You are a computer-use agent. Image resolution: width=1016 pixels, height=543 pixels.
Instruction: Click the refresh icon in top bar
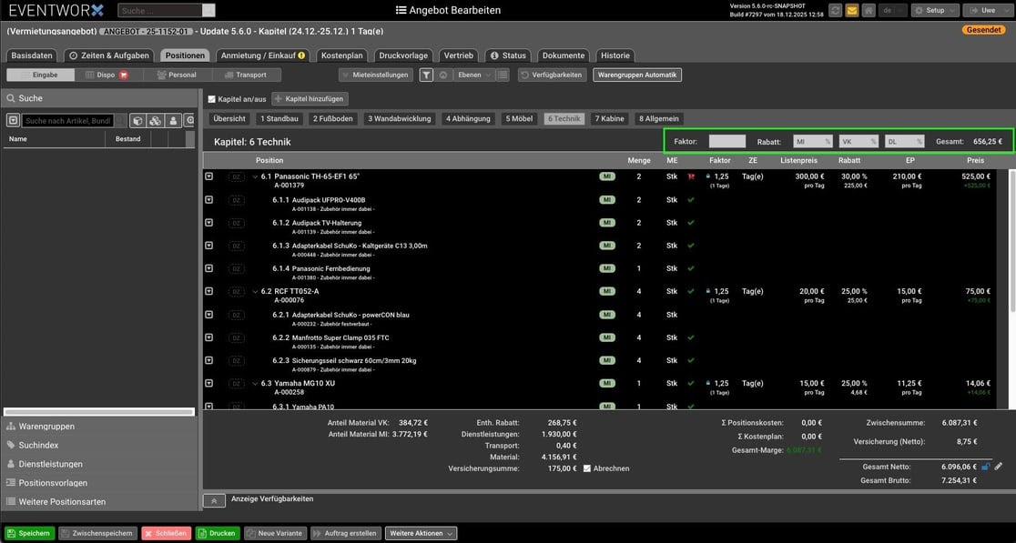point(834,11)
